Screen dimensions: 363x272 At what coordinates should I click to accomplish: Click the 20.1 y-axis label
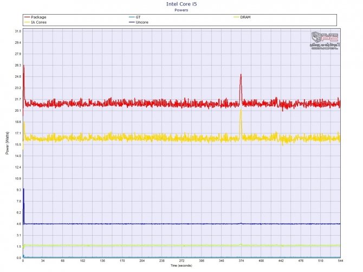pos(18,111)
